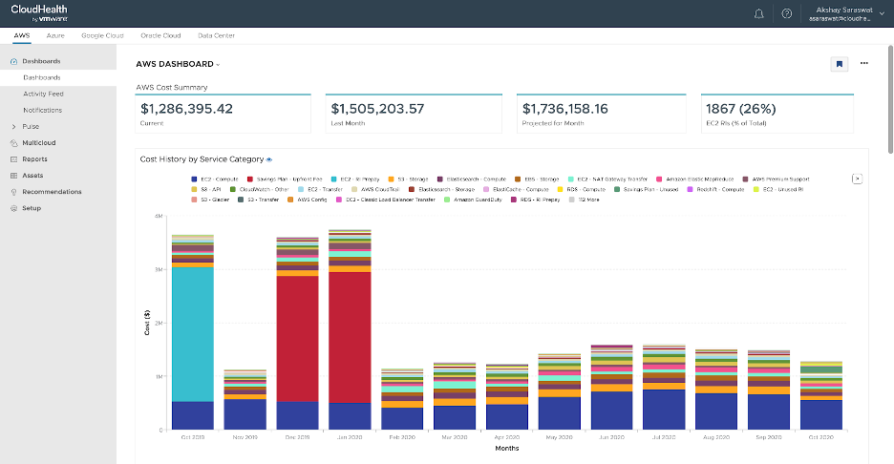Click the page vertical scrollbar thumb
Viewport: 894px width, 464px height.
click(890, 99)
